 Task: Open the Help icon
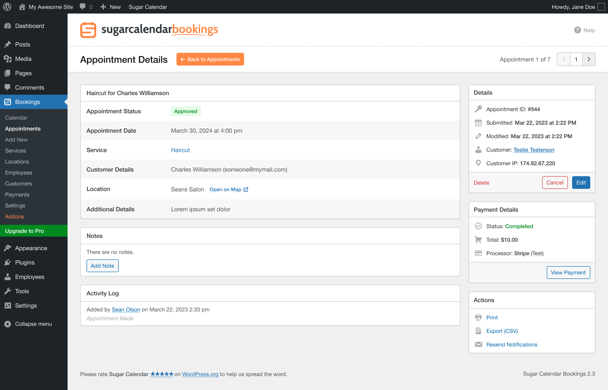click(577, 30)
